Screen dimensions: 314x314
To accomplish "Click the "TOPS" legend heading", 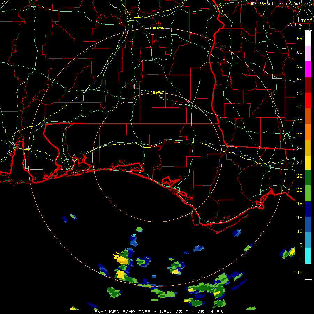I will click(307, 21).
